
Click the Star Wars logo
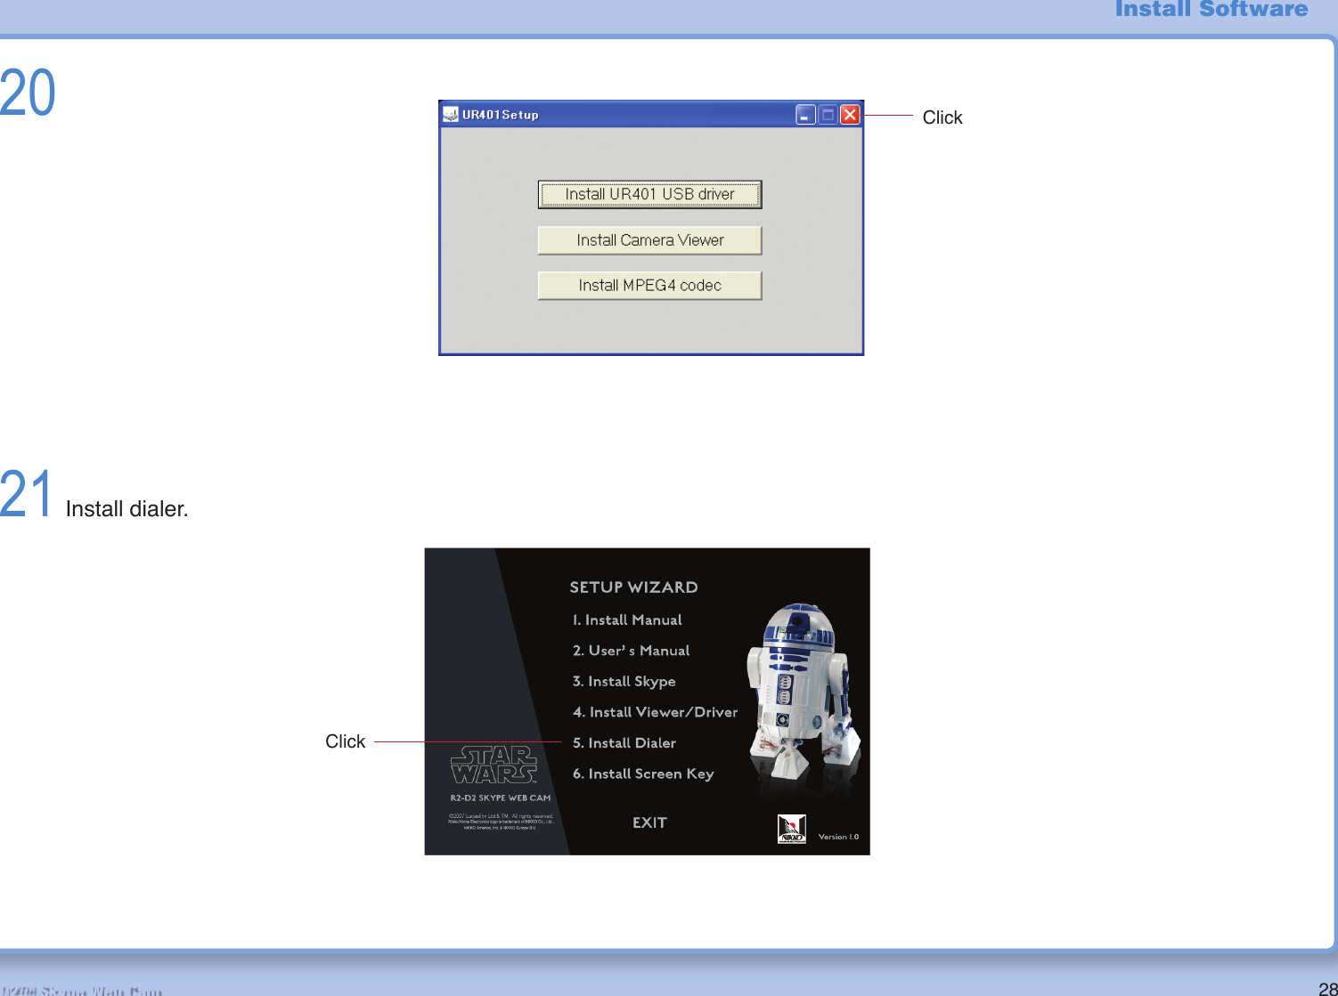click(x=494, y=765)
